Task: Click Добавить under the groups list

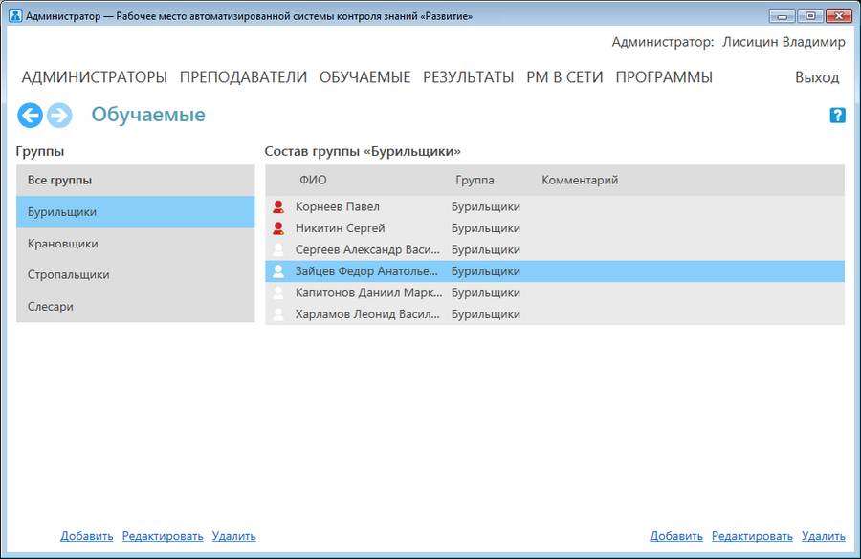Action: click(x=87, y=536)
